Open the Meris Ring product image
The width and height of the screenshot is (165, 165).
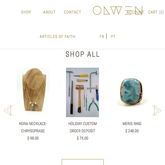(x=132, y=92)
